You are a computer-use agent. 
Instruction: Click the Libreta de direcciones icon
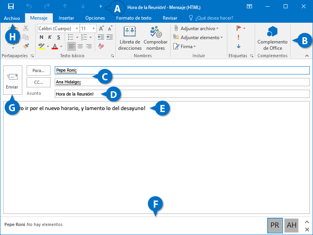click(130, 32)
